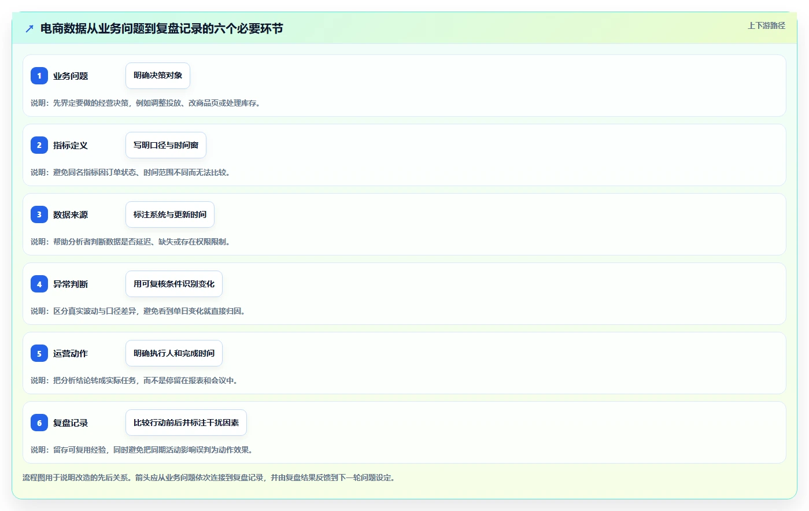Click the description 帮助分析者判断数据是否延迟

(132, 242)
